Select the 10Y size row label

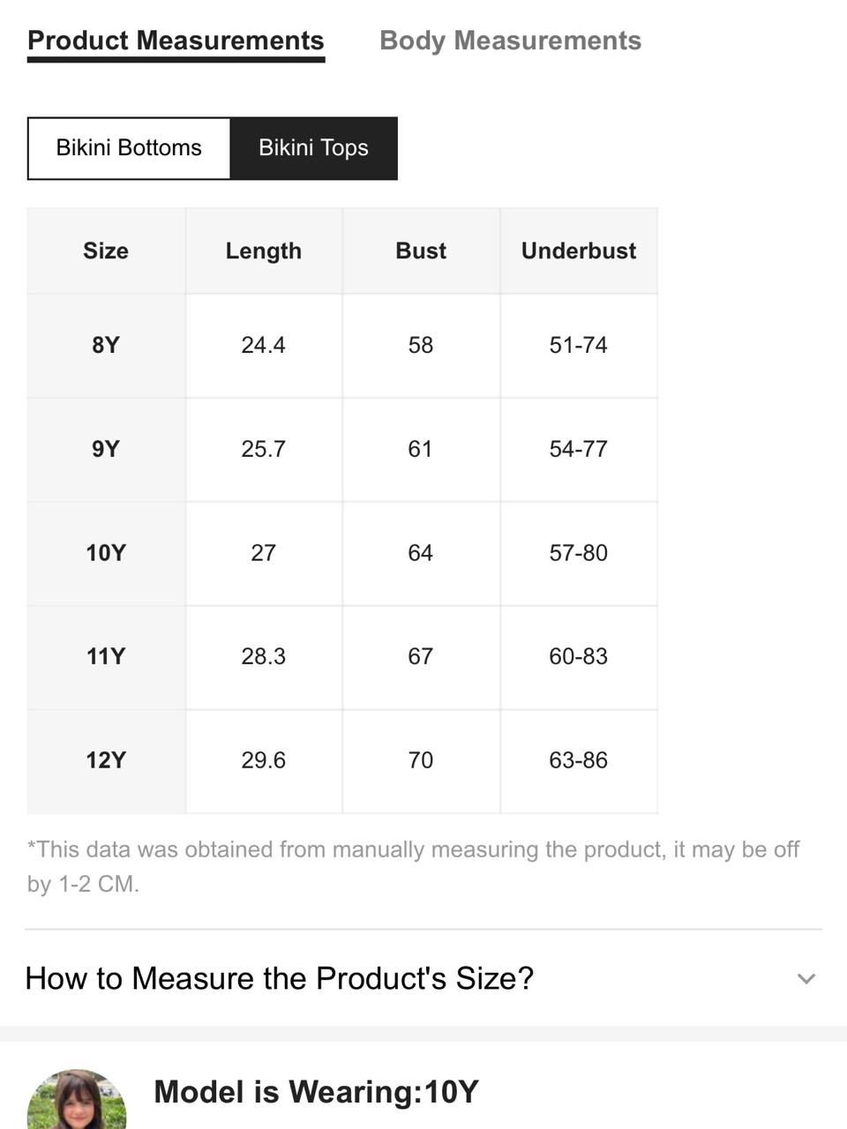pos(106,553)
